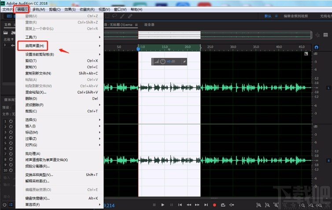The width and height of the screenshot is (332, 210).
Task: Switch to the 混音器 tab
Action: [x=149, y=25]
